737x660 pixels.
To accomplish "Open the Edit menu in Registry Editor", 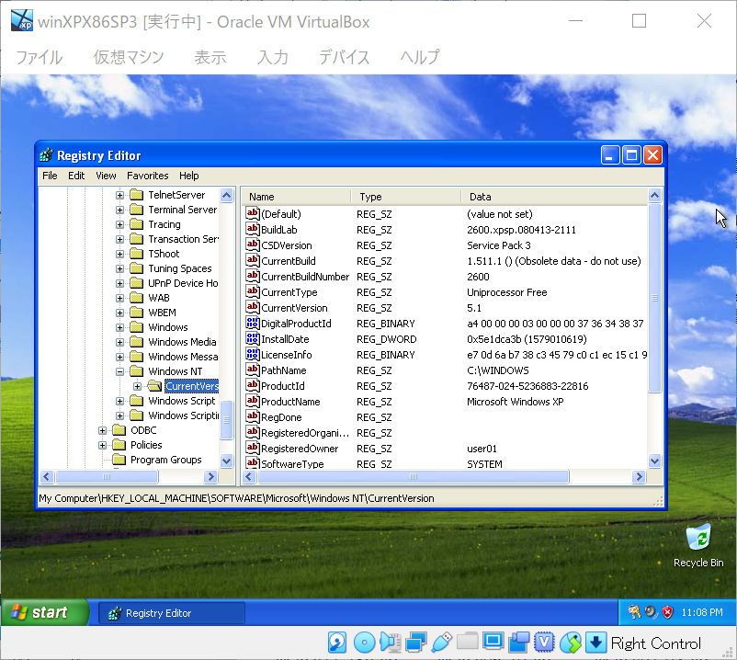I will coord(76,176).
